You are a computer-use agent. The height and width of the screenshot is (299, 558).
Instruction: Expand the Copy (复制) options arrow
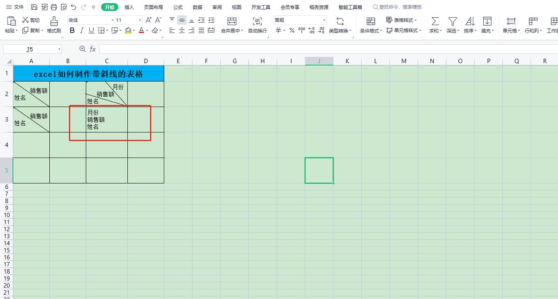tap(42, 31)
